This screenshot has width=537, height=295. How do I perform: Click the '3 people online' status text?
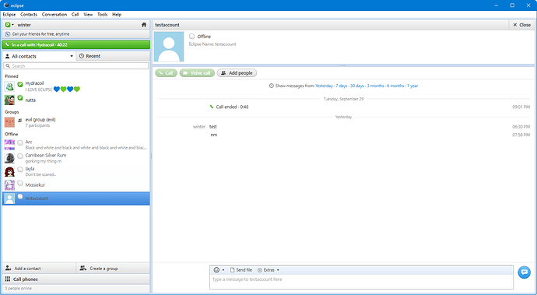(18, 288)
